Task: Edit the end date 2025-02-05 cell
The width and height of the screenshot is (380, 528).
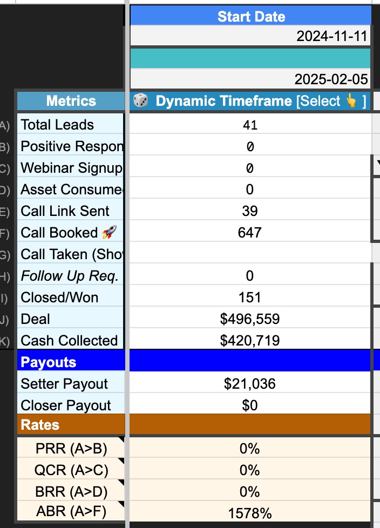Action: (250, 79)
